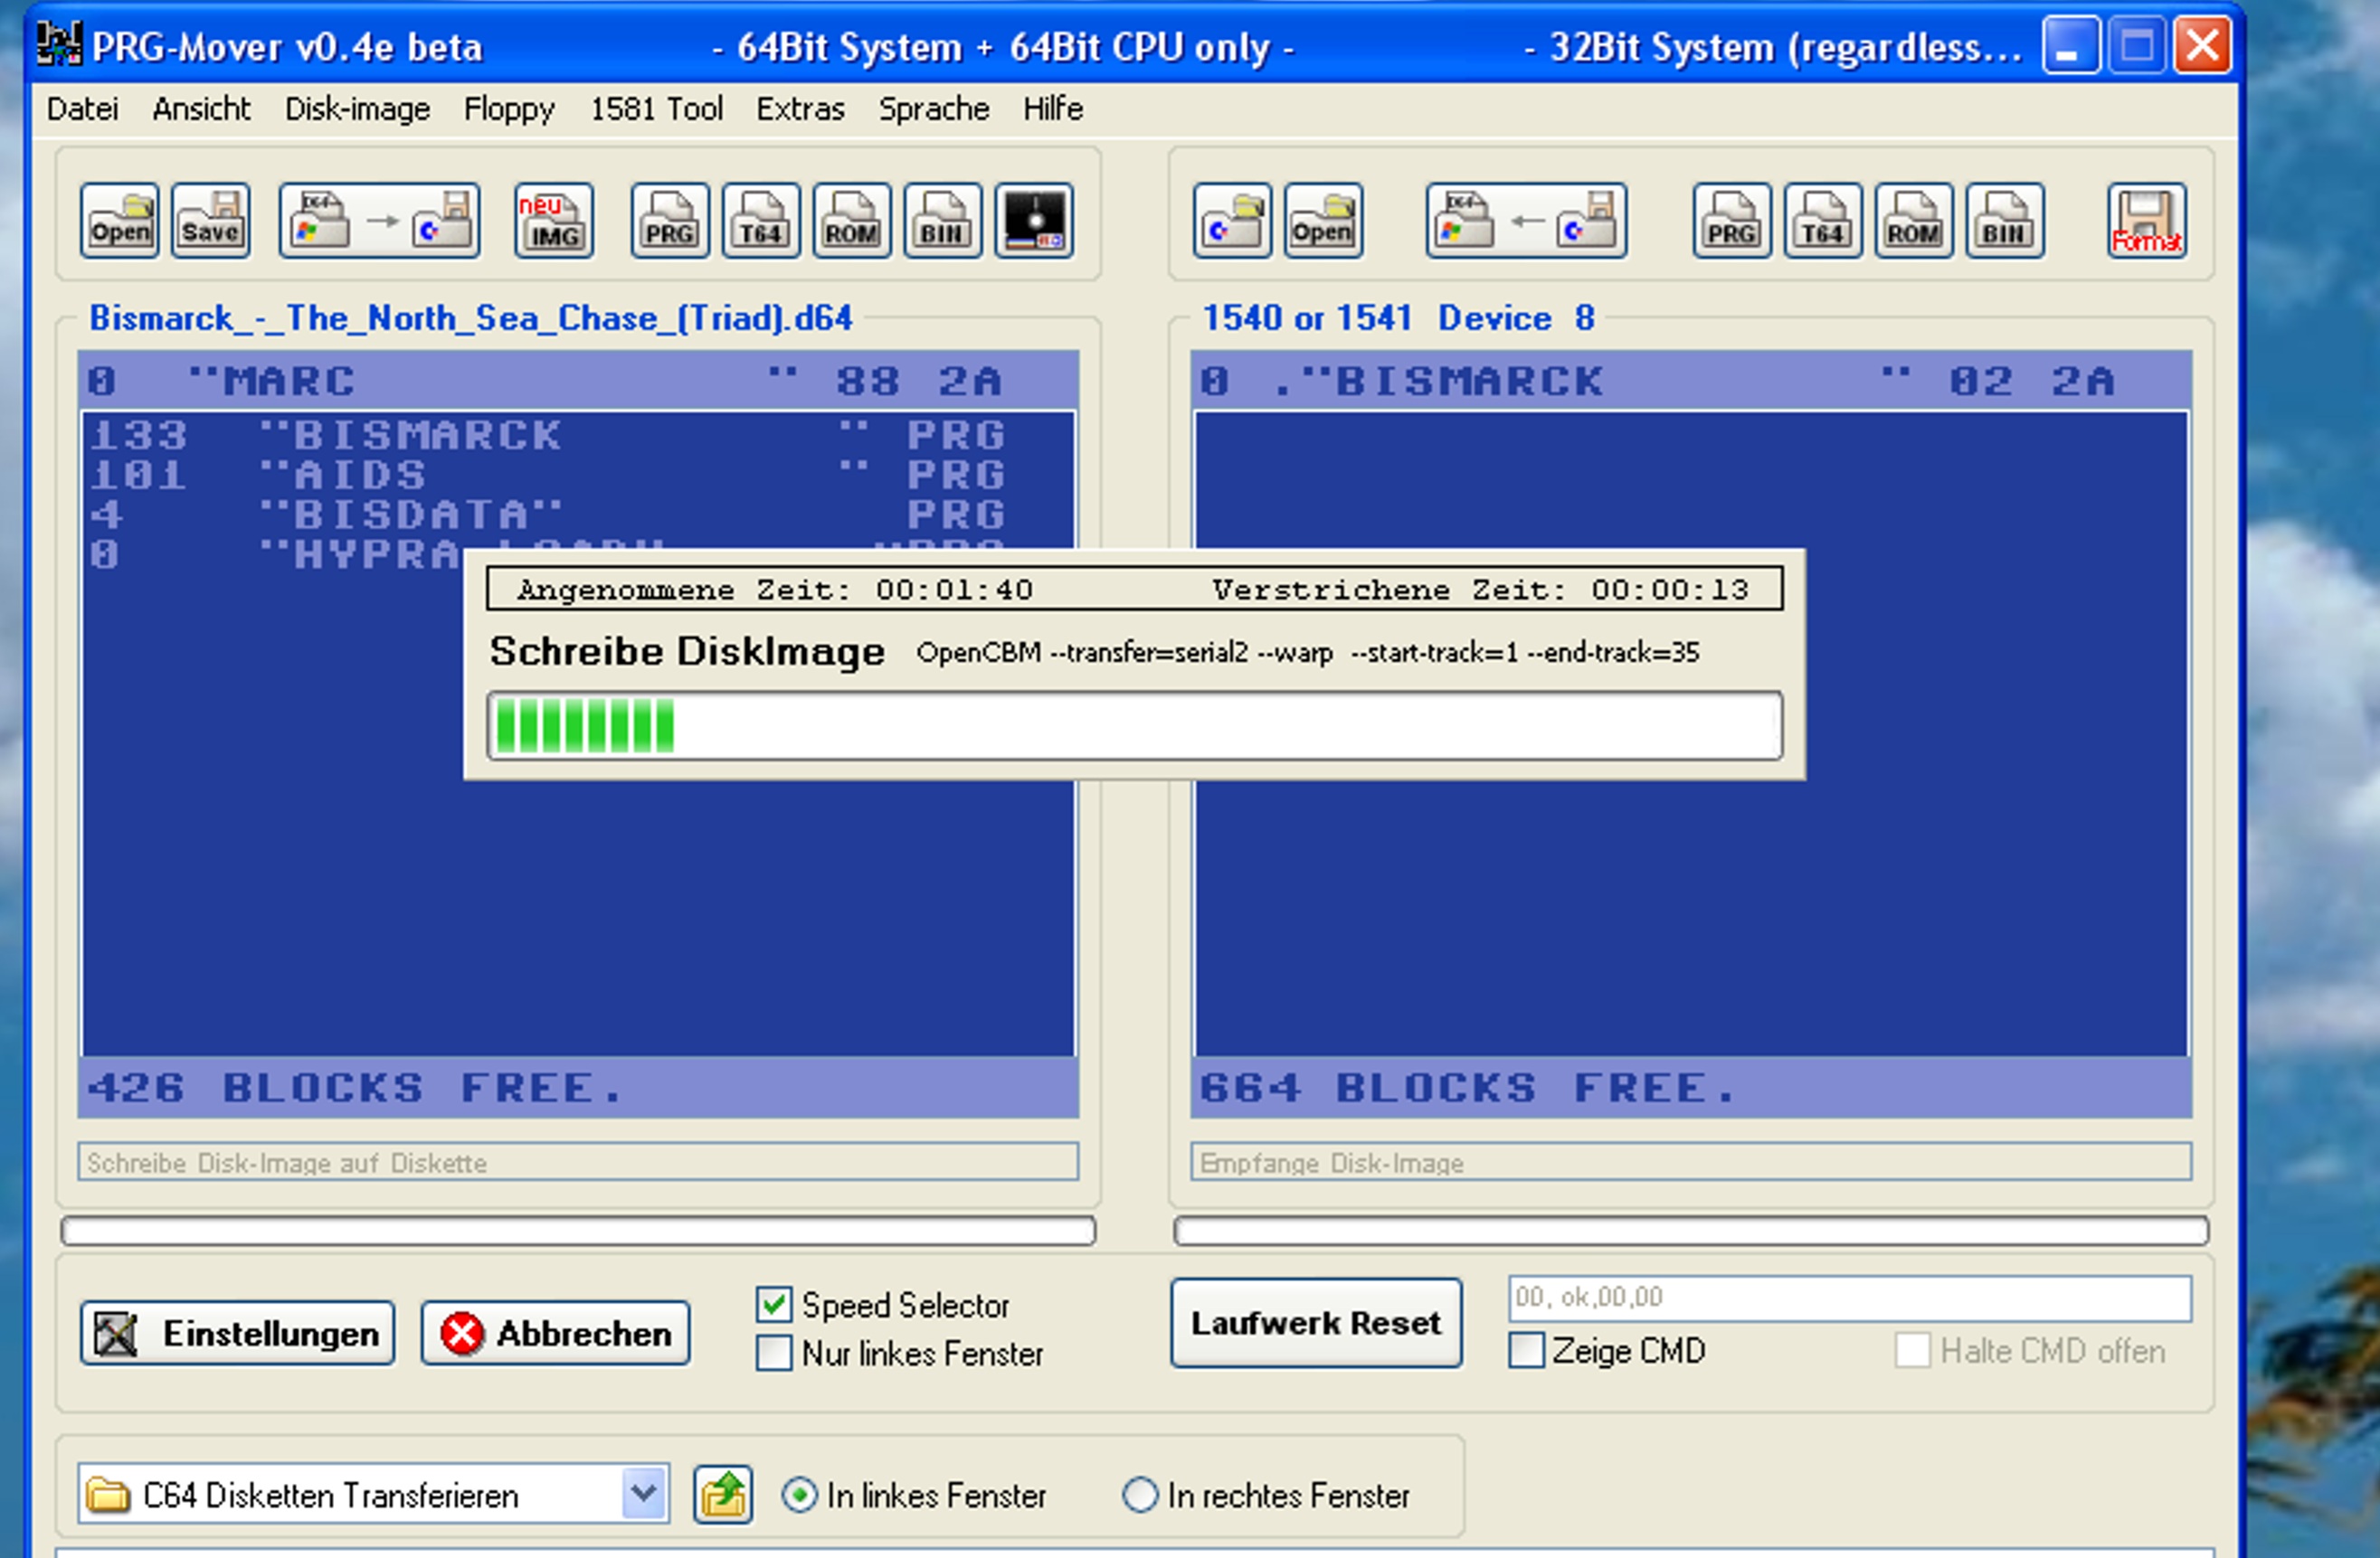Create new image with neu IMG icon

click(x=554, y=221)
